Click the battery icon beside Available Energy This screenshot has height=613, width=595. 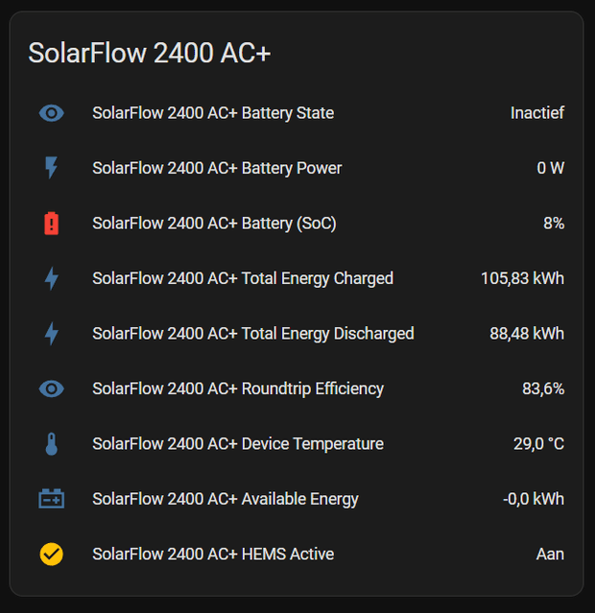51,499
